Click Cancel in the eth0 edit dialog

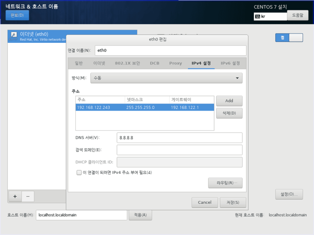point(204,202)
